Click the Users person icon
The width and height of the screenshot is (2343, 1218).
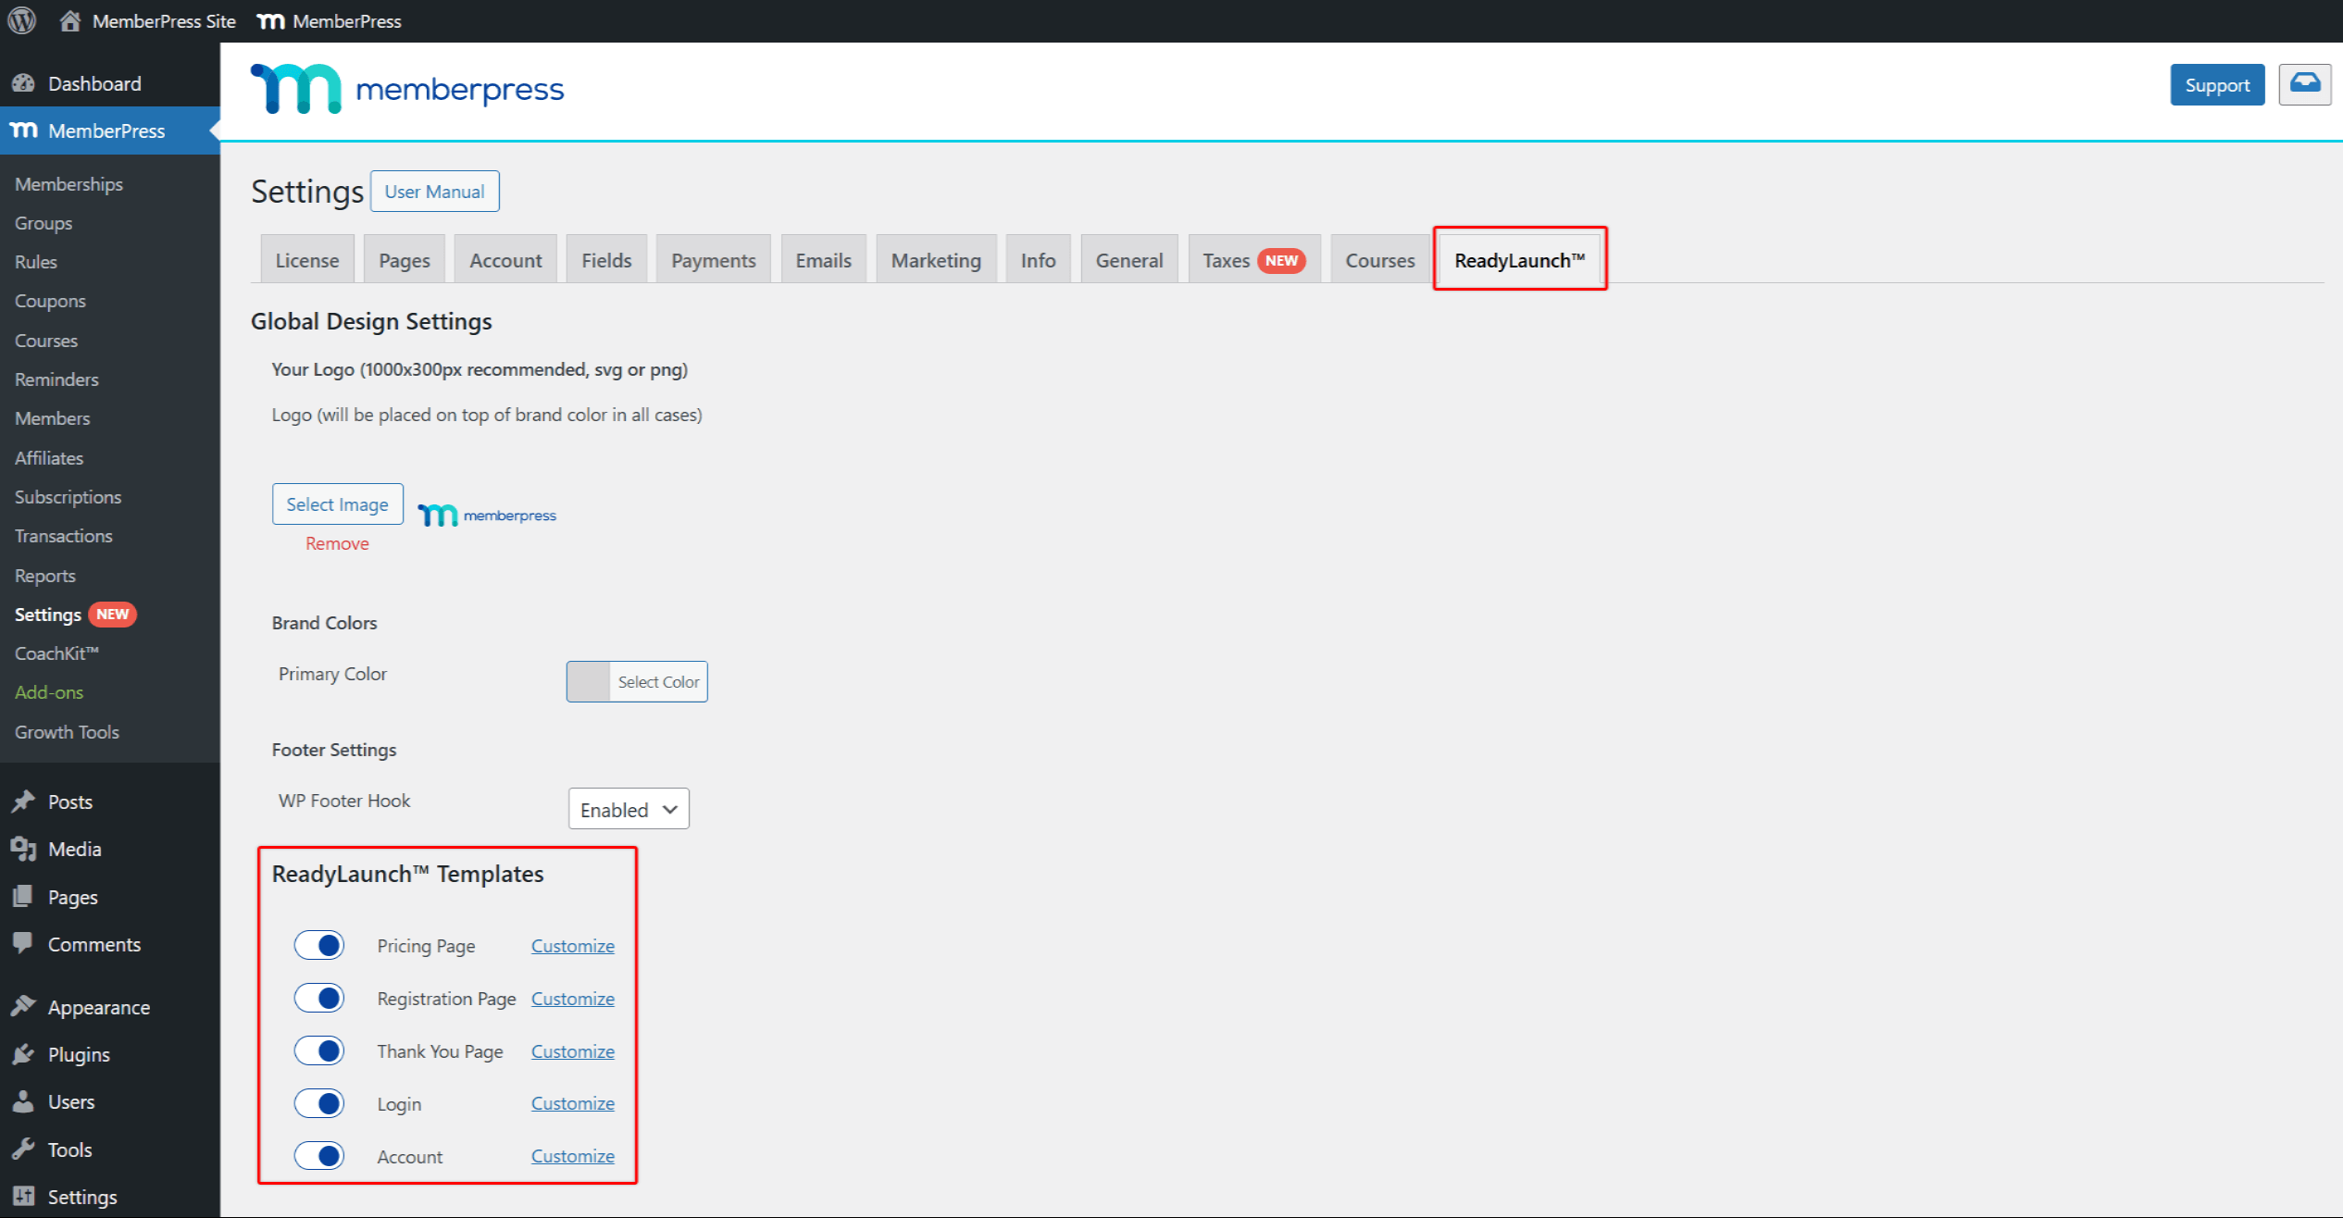pos(24,1101)
